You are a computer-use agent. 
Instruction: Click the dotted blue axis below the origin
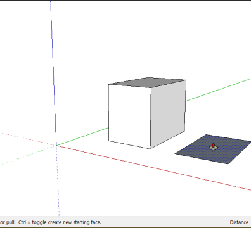tap(58, 180)
